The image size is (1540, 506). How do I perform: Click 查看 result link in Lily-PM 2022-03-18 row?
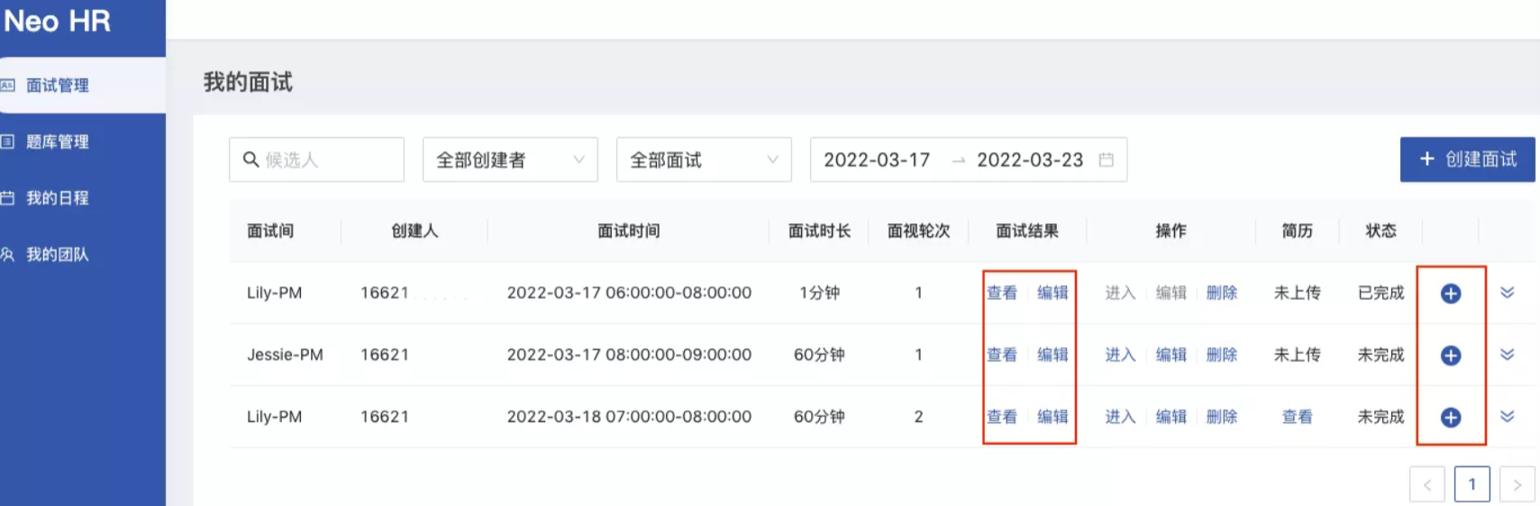(x=1002, y=417)
